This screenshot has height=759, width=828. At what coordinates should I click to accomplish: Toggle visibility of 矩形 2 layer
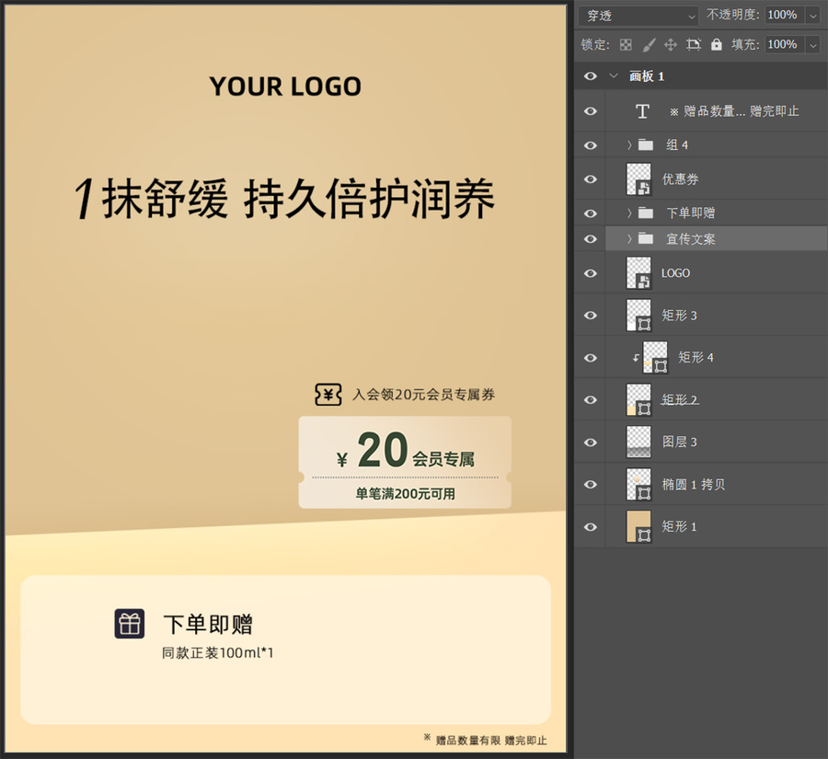(x=591, y=400)
